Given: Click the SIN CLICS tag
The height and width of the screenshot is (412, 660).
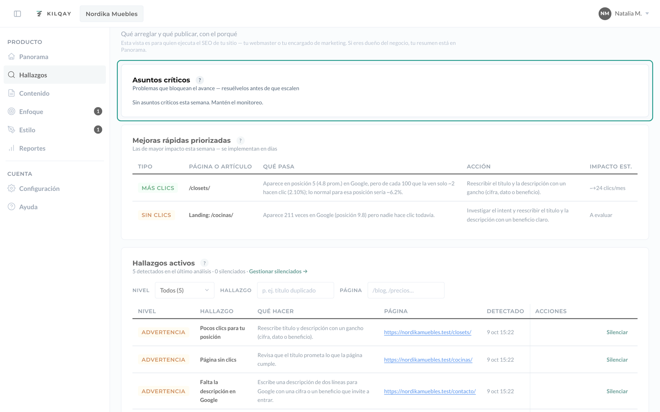Looking at the screenshot, I should coord(156,215).
